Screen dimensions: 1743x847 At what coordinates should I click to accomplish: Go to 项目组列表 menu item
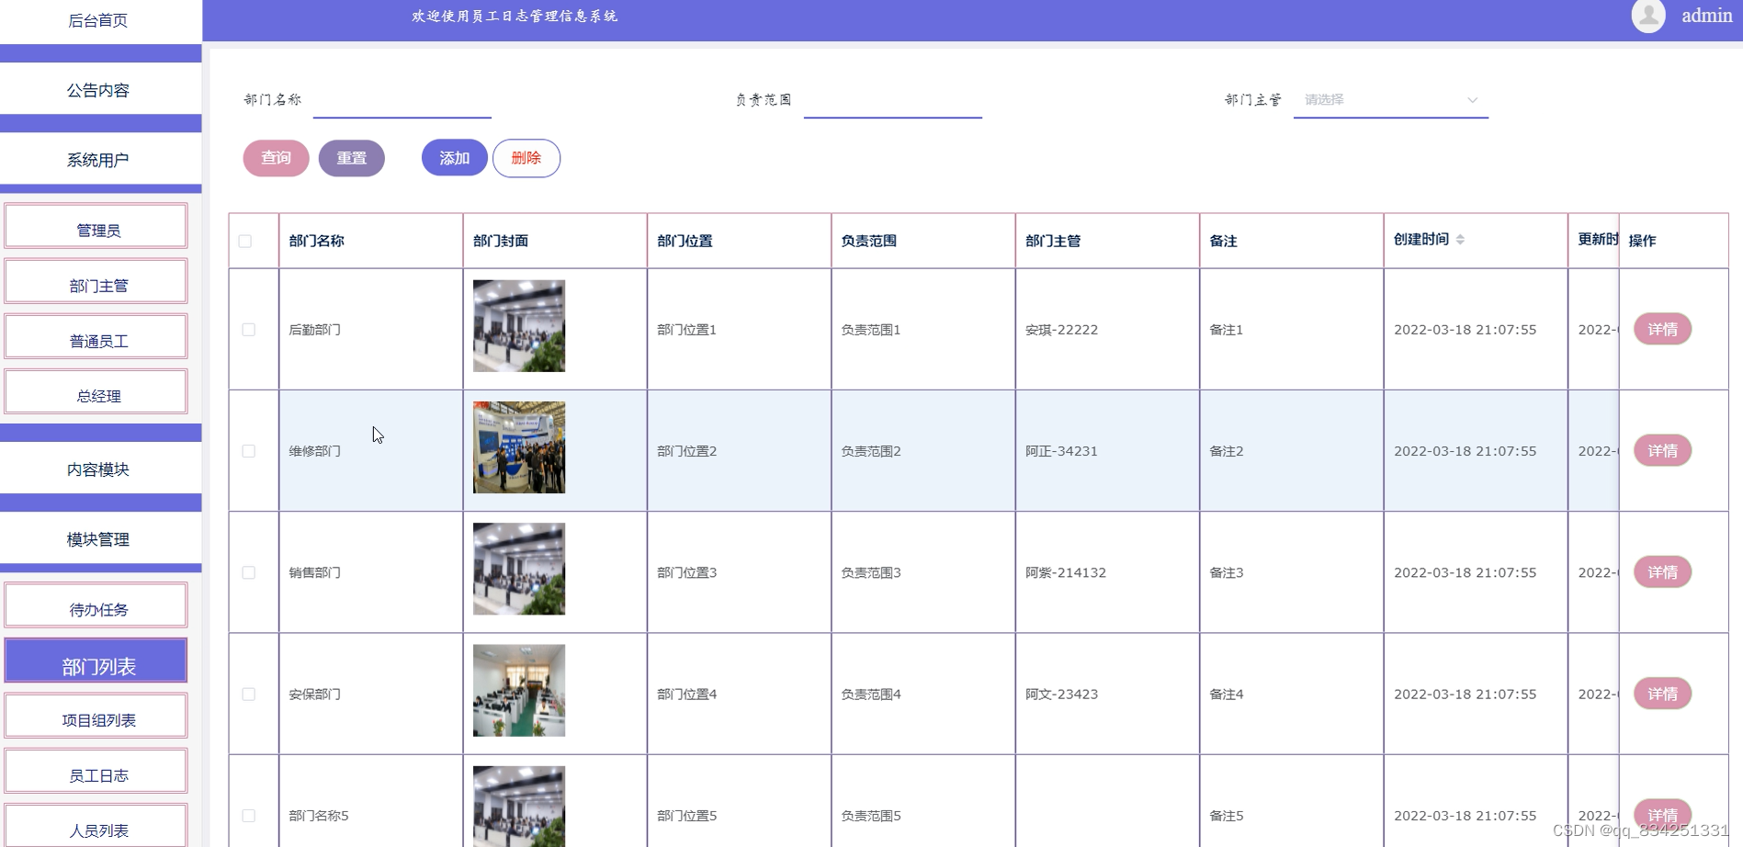point(96,718)
